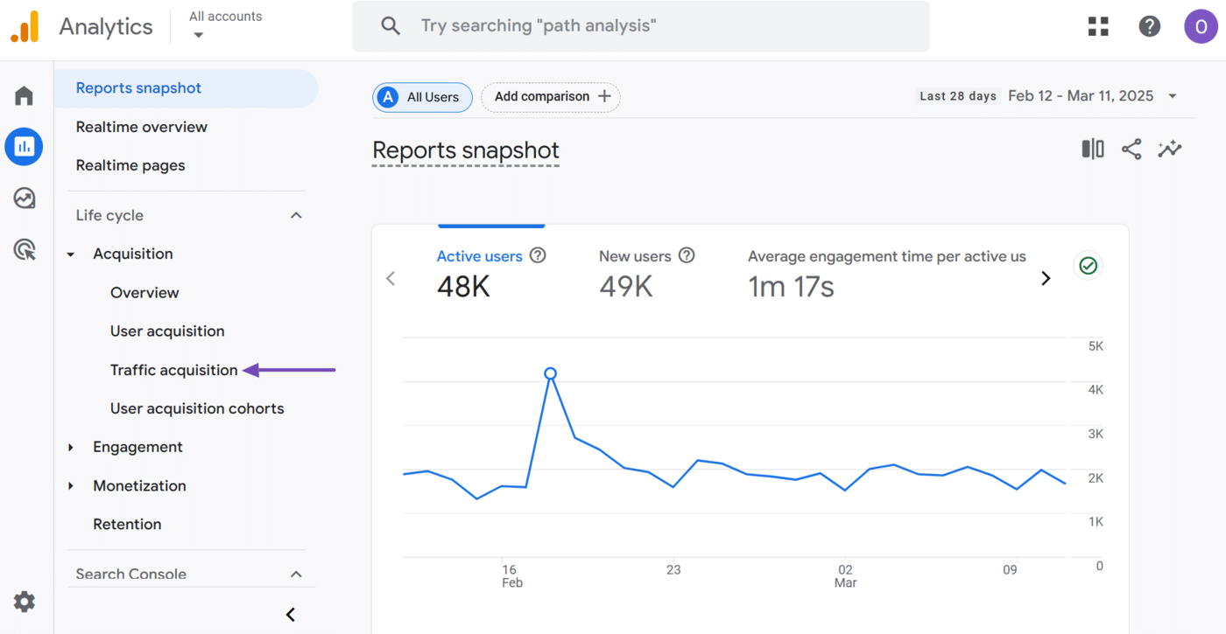The height and width of the screenshot is (634, 1226).
Task: Open Realtime overview report
Action: [x=141, y=127]
